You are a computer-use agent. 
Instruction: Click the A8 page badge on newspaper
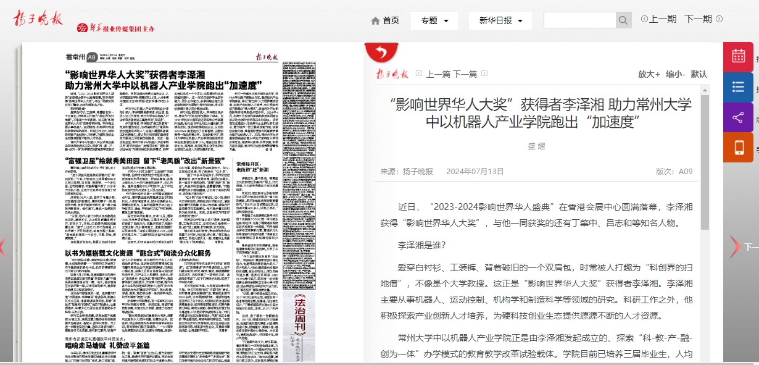(x=91, y=57)
